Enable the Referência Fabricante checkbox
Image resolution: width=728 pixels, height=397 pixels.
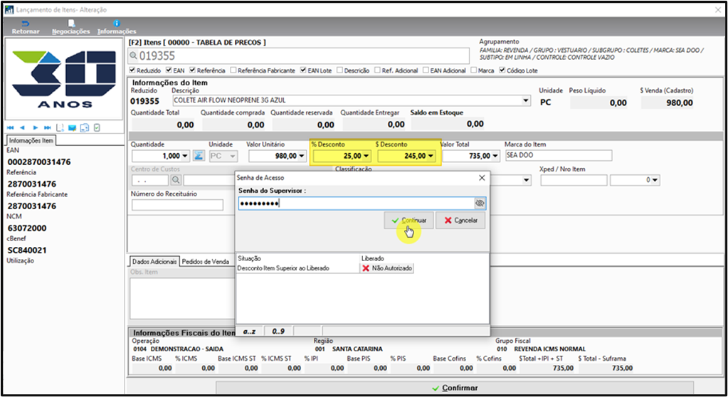[233, 70]
